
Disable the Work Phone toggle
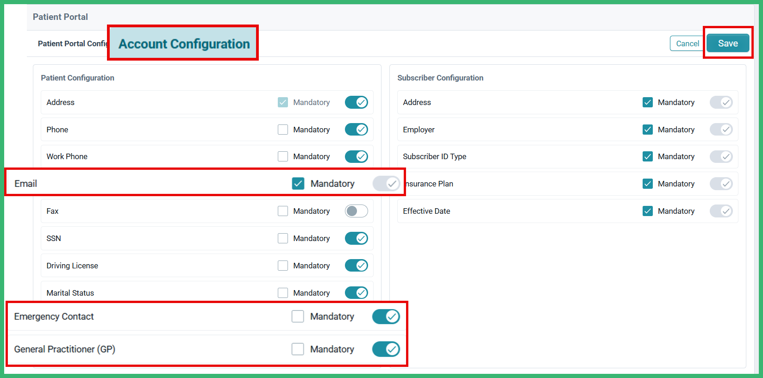pos(356,156)
